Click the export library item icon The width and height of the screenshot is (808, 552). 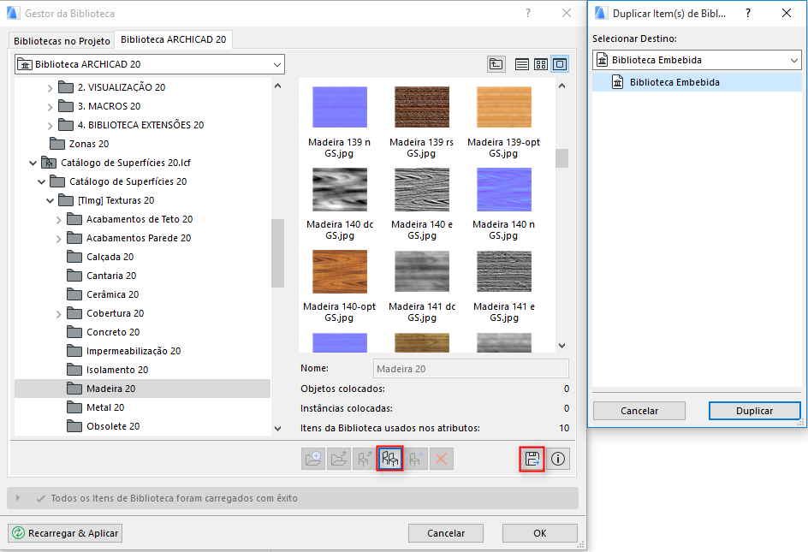[339, 459]
